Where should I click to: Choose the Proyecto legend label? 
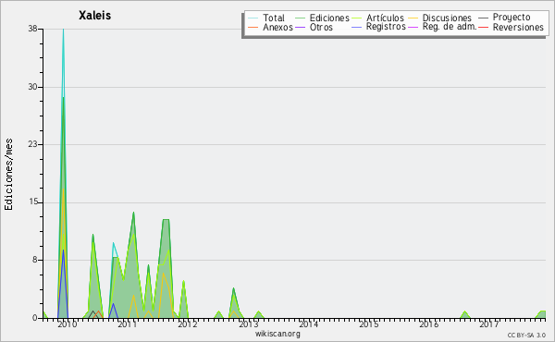tap(512, 18)
